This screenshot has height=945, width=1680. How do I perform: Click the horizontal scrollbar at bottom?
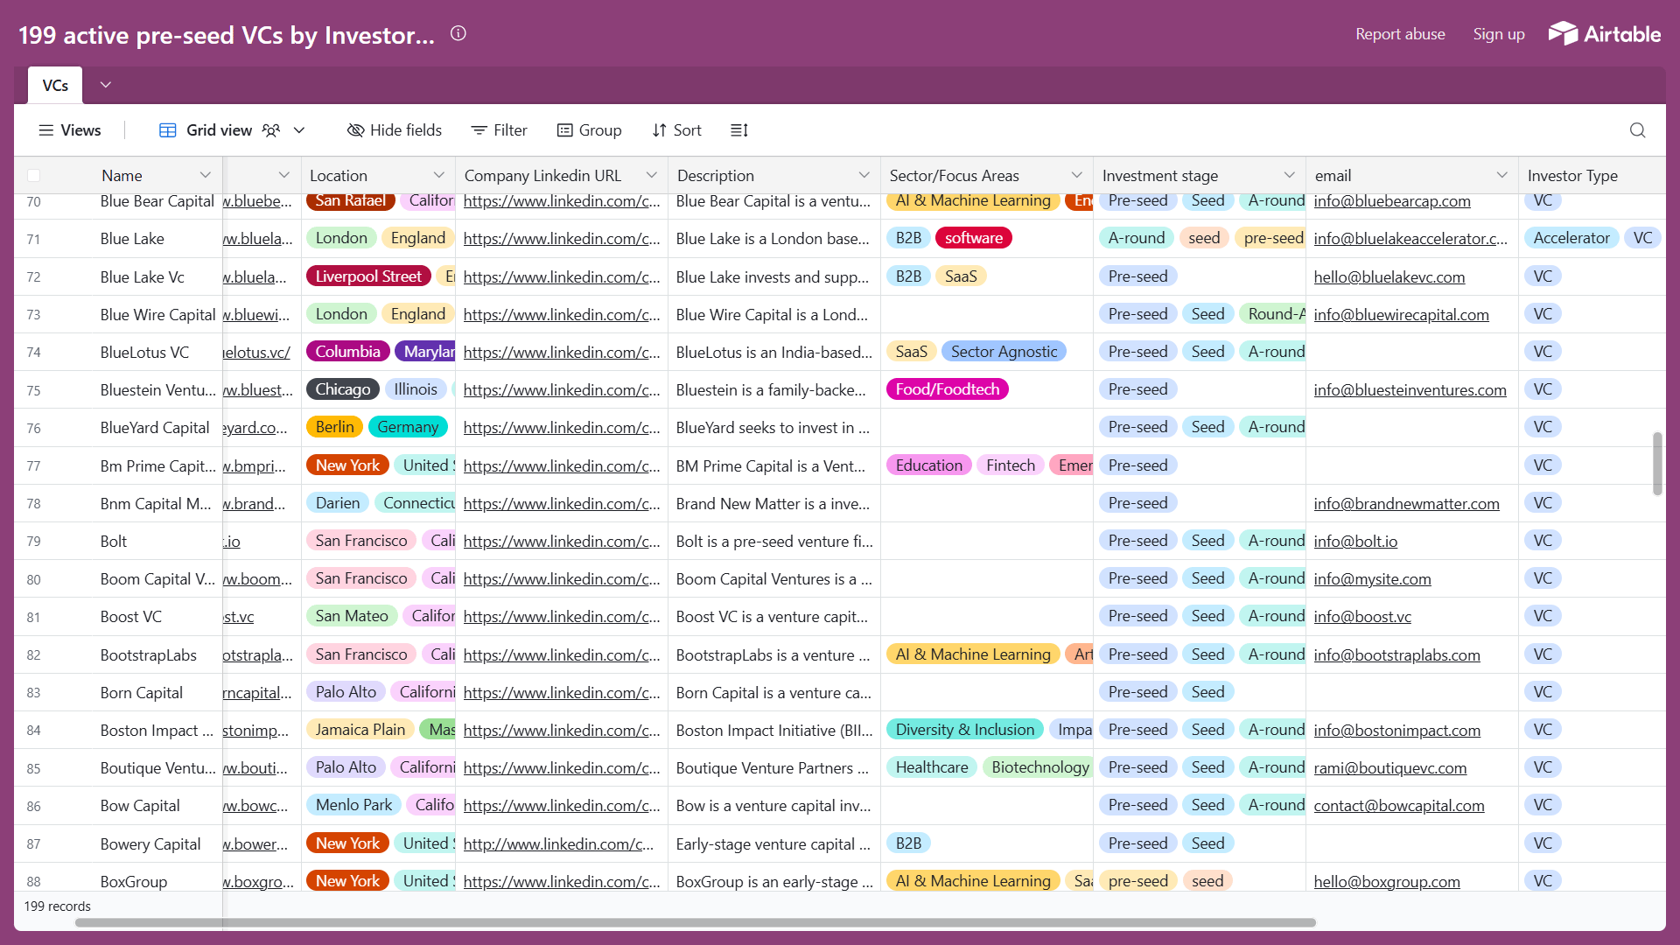pyautogui.click(x=696, y=922)
